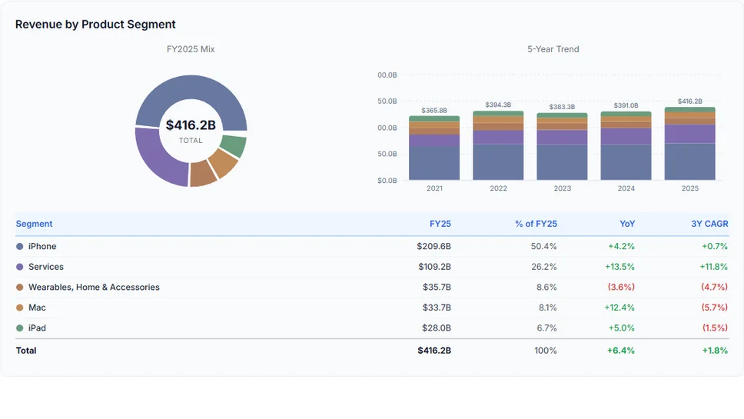Viewport: 744px width, 419px height.
Task: Click the +0.7% iPhone CAGR value
Action: click(x=715, y=246)
